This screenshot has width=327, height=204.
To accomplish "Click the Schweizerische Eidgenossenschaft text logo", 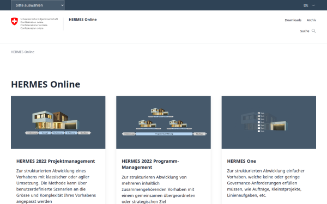I will pos(39,23).
